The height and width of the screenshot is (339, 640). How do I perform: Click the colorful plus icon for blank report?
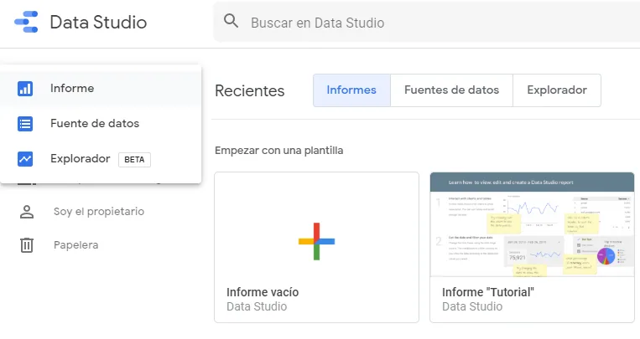tap(316, 241)
